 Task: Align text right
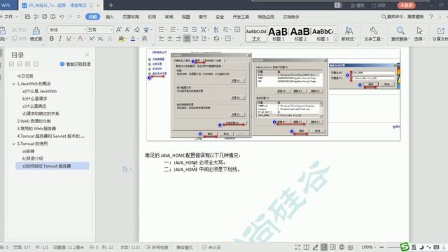coord(178,38)
